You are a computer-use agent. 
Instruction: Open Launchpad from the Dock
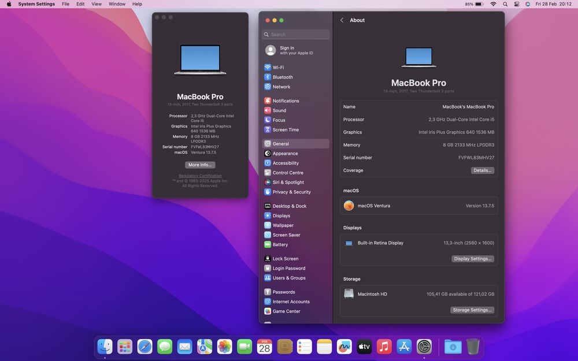[x=125, y=347]
